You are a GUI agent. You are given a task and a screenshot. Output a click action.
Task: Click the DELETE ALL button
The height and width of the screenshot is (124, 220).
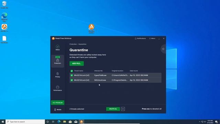point(113,109)
